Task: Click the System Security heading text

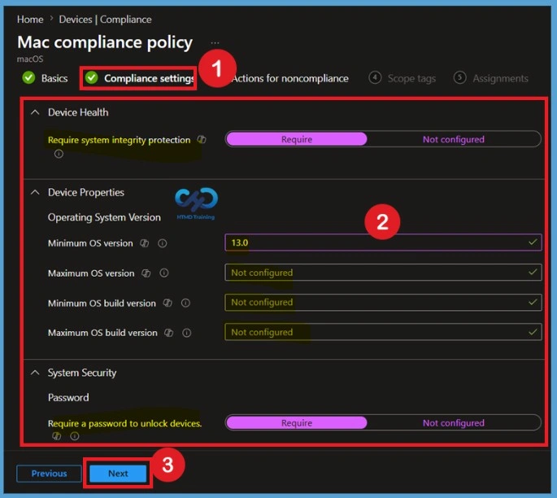Action: (82, 373)
